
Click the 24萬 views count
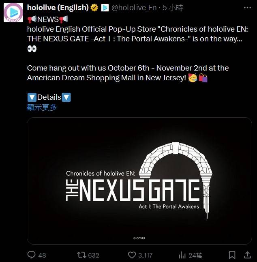tap(195, 255)
